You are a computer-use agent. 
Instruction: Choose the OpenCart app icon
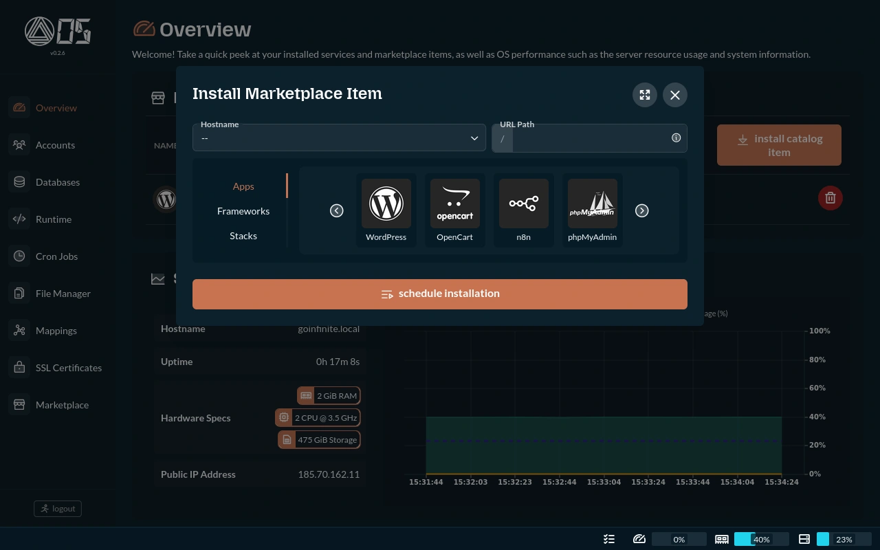click(x=455, y=204)
